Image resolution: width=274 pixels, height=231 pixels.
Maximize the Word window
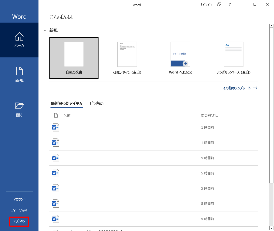click(x=255, y=5)
